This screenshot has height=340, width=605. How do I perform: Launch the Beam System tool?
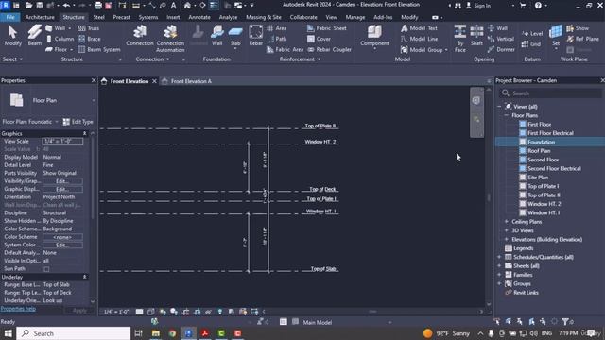click(99, 50)
